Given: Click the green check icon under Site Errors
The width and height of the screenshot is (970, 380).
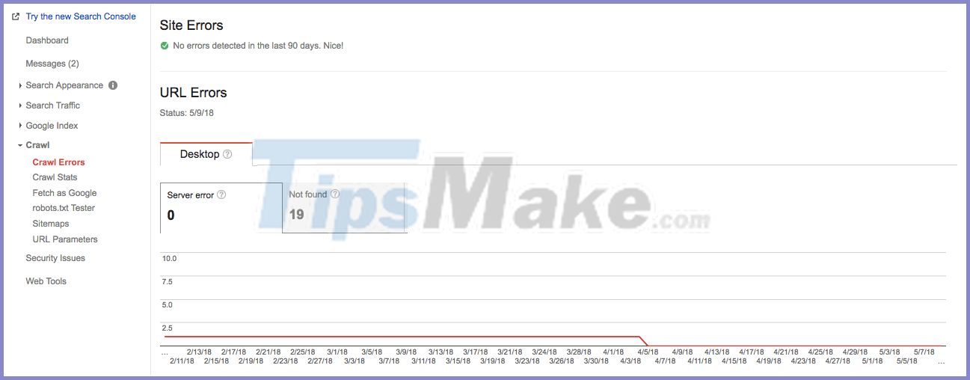Looking at the screenshot, I should 165,46.
